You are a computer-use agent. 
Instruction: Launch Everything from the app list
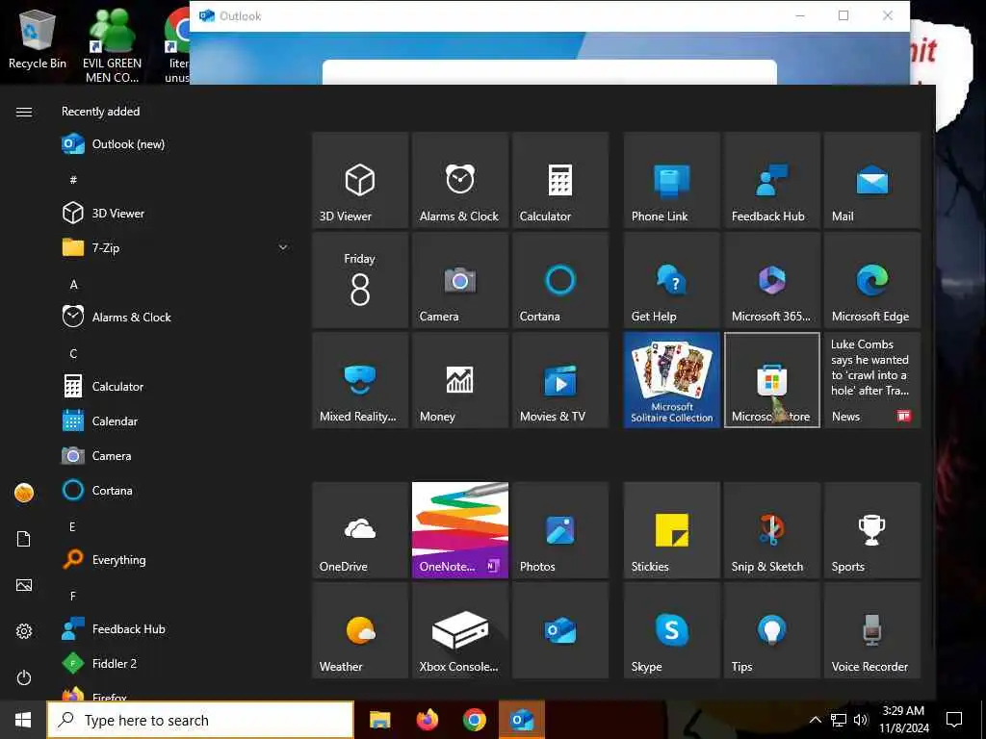pos(176,559)
